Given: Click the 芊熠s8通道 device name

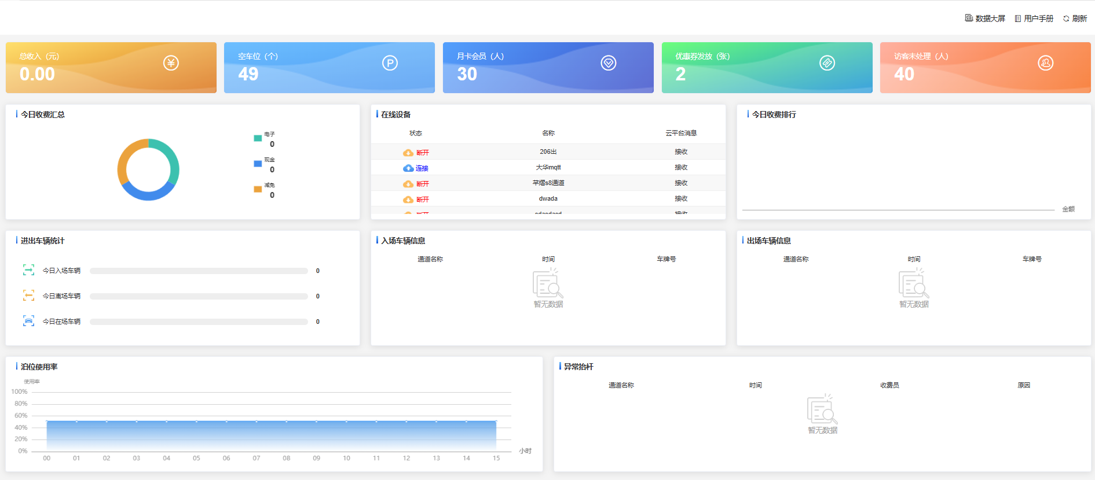Looking at the screenshot, I should (x=548, y=183).
